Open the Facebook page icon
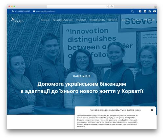Image resolution: width=164 pixels, height=139 pixels. 140,11
